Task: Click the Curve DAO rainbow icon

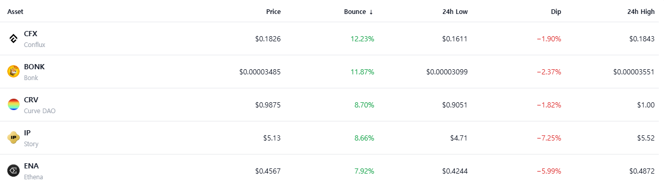Action: (13, 105)
